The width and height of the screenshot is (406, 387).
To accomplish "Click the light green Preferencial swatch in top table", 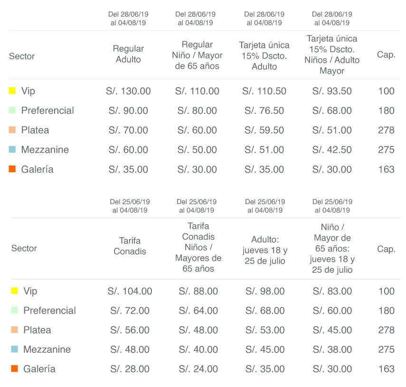I will click(x=12, y=110).
